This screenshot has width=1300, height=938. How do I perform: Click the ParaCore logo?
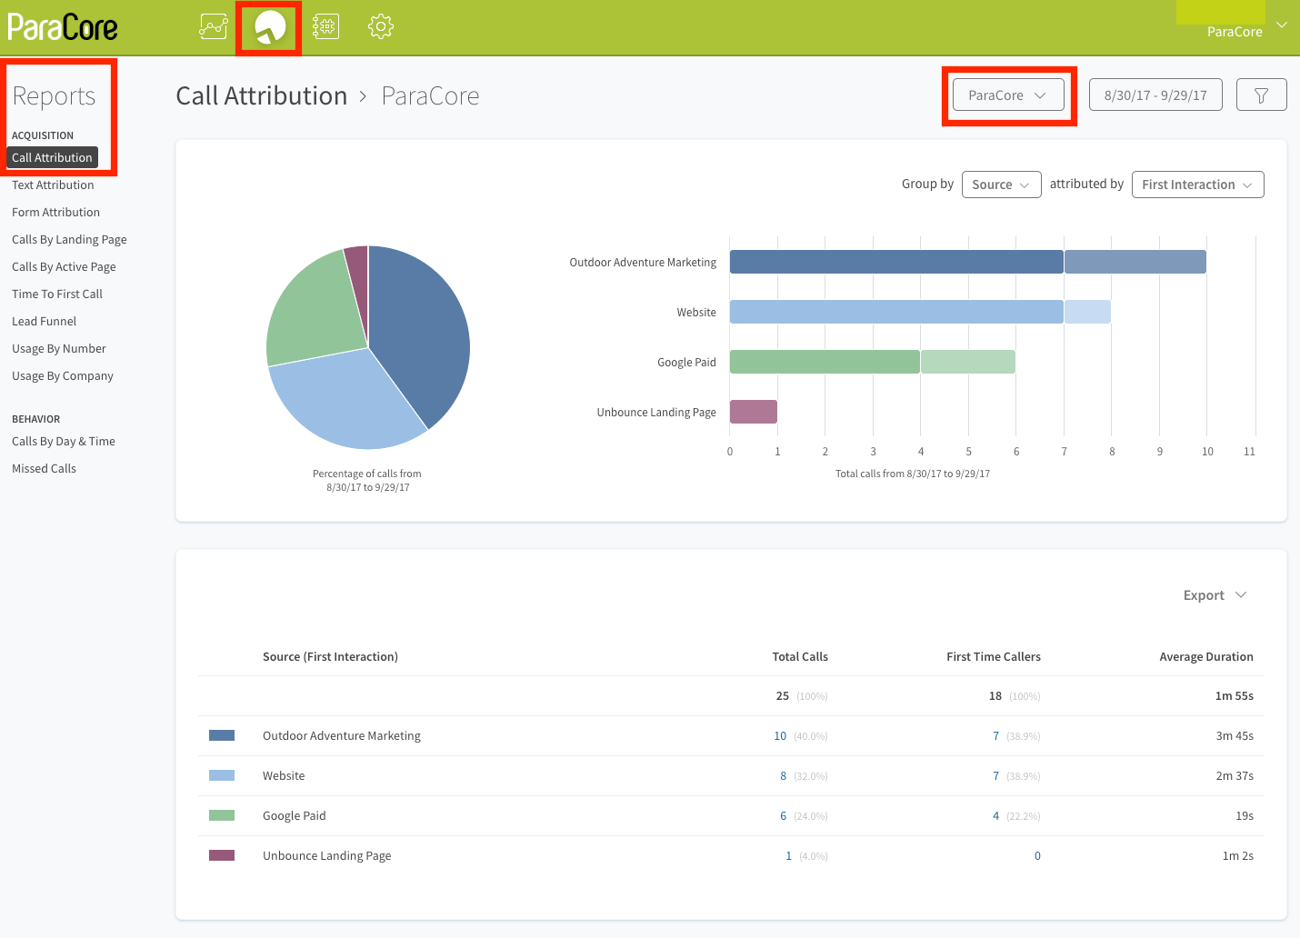tap(63, 27)
